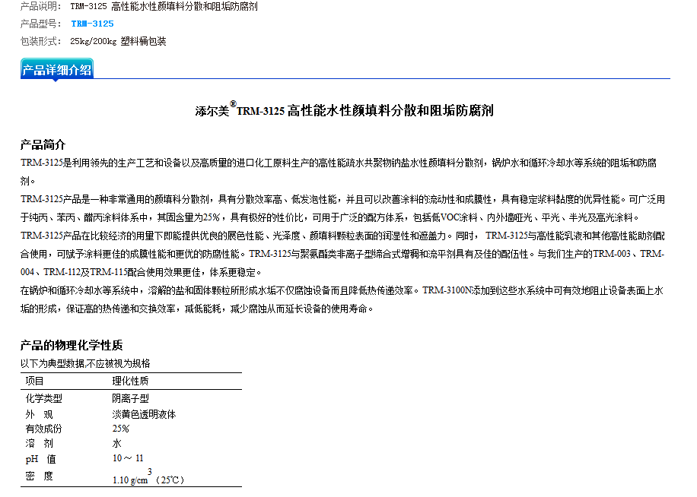The image size is (697, 497).
Task: Click the 包装形式 packaging label
Action: point(40,41)
